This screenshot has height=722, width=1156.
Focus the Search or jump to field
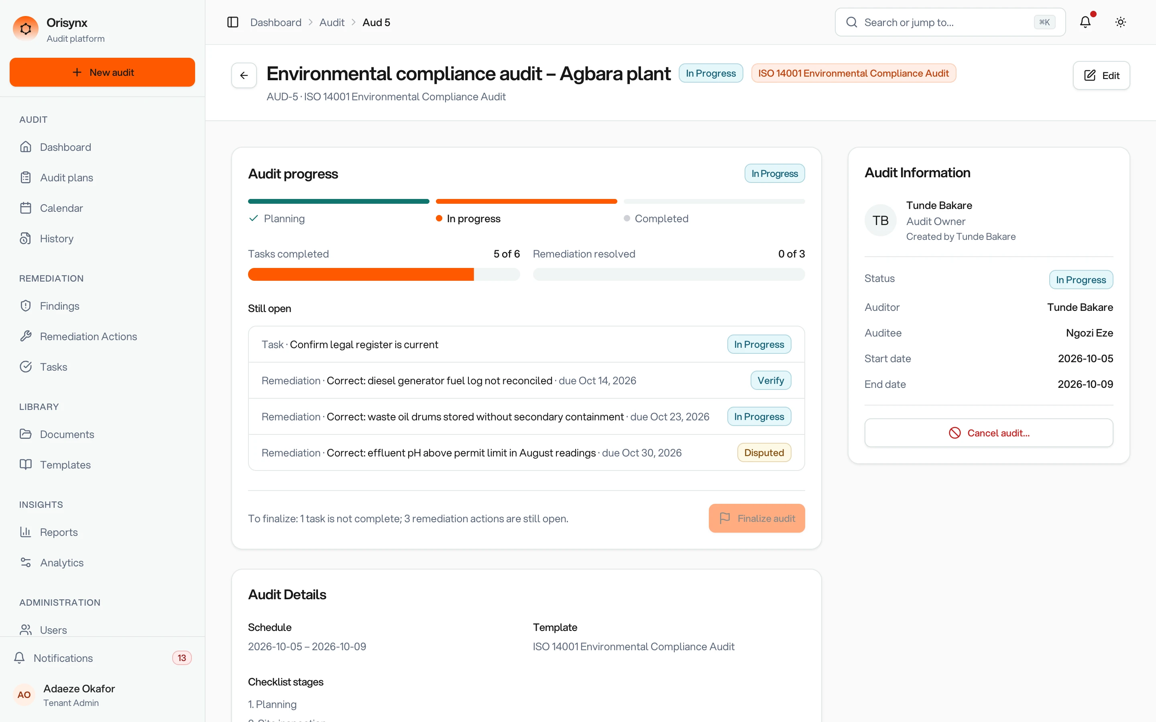point(950,22)
